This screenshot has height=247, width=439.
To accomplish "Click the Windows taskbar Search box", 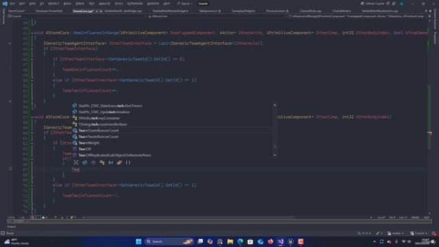I will pyautogui.click(x=169, y=242).
